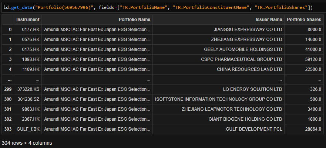Click portfolio shares value 59120.0
326x148 pixels.
click(x=313, y=59)
